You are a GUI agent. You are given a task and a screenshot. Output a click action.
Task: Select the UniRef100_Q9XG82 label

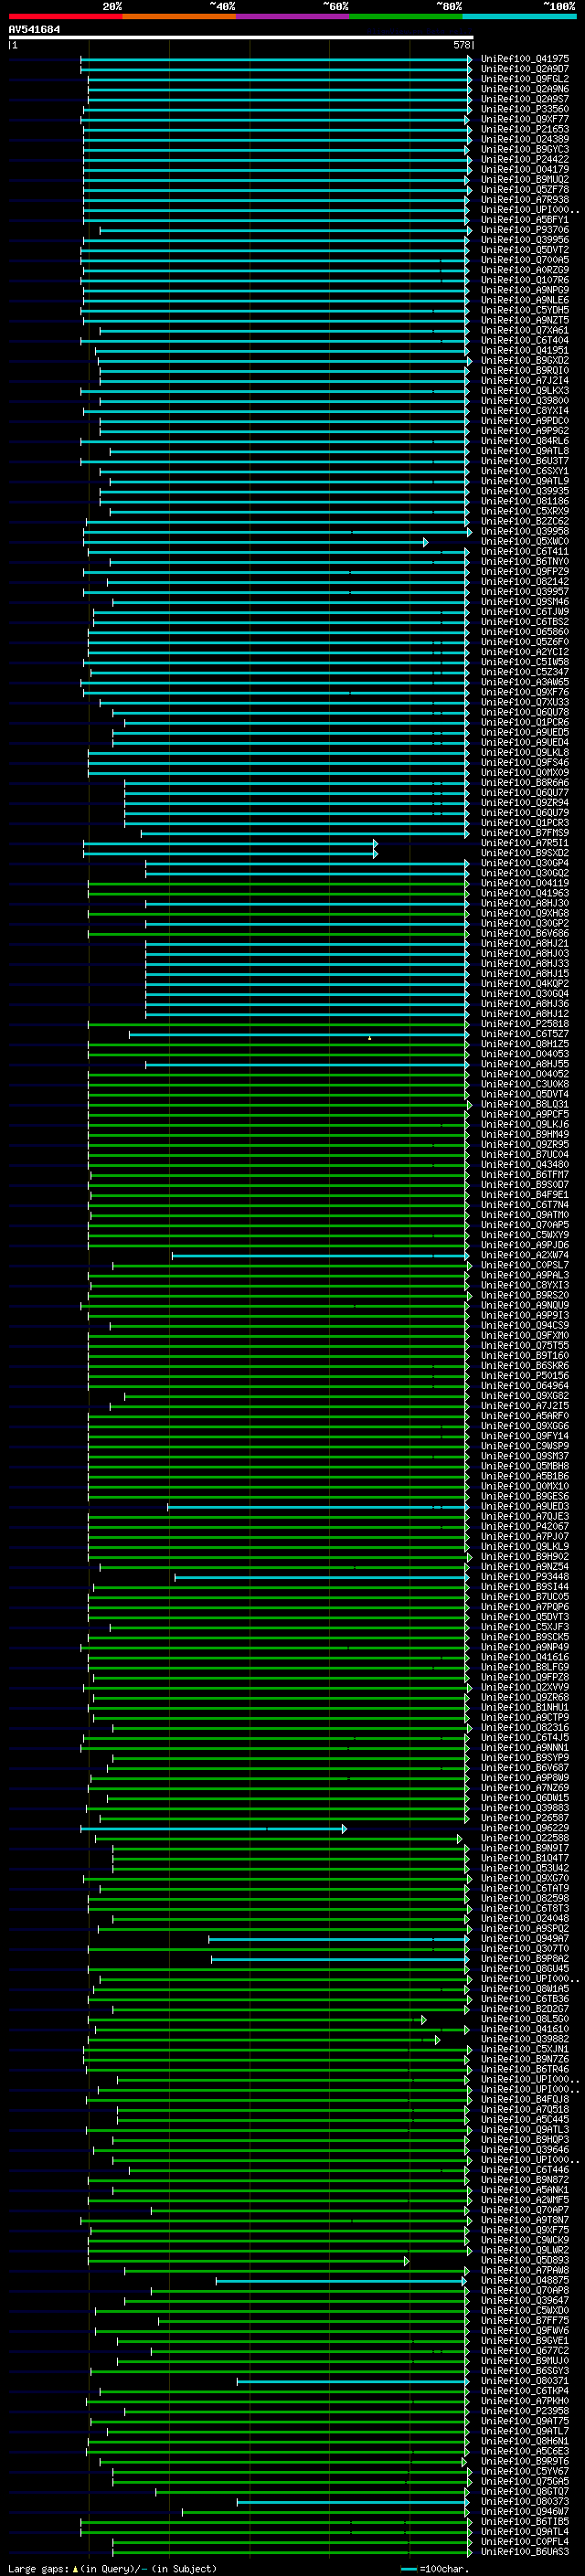click(x=525, y=1395)
